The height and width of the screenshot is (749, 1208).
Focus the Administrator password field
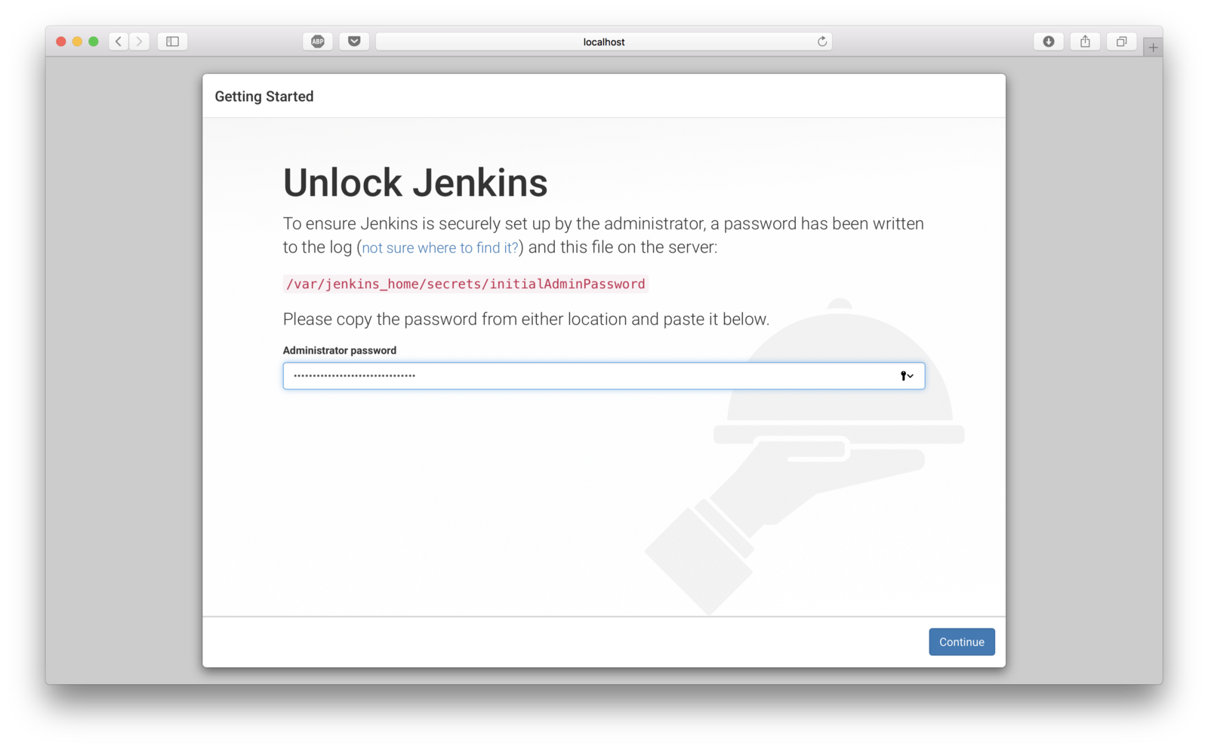pos(604,376)
